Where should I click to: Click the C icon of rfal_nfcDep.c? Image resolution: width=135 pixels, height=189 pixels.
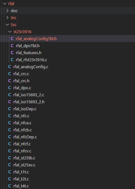[10, 137]
